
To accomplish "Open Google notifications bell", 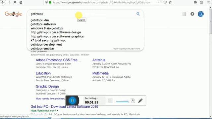I will (192, 14).
